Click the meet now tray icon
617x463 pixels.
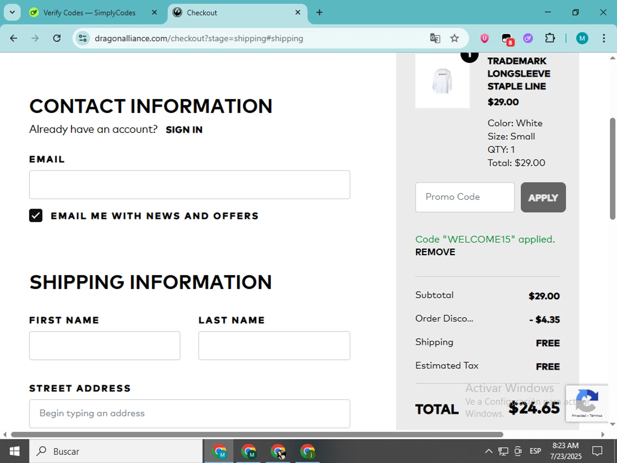coord(518,451)
